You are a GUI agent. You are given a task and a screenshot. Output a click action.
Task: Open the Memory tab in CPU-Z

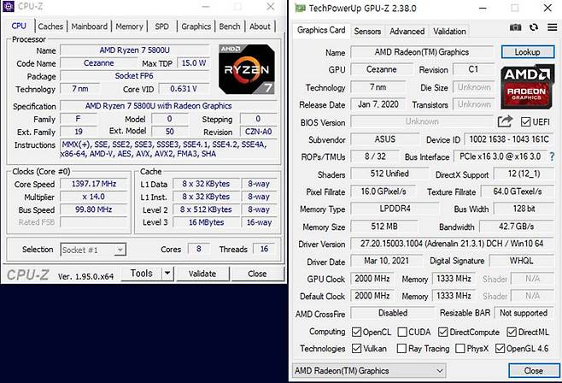(x=129, y=27)
